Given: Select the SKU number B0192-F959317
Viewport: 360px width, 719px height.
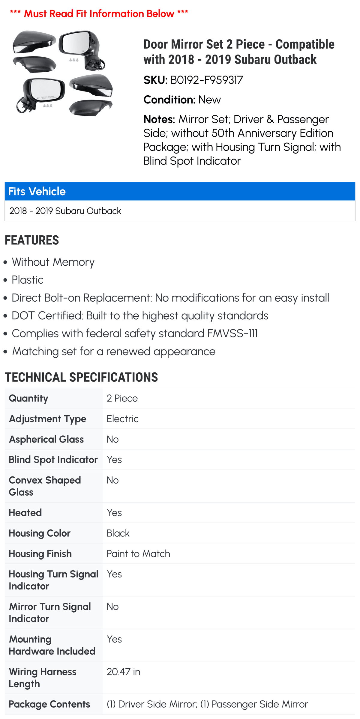Looking at the screenshot, I should click(x=207, y=80).
